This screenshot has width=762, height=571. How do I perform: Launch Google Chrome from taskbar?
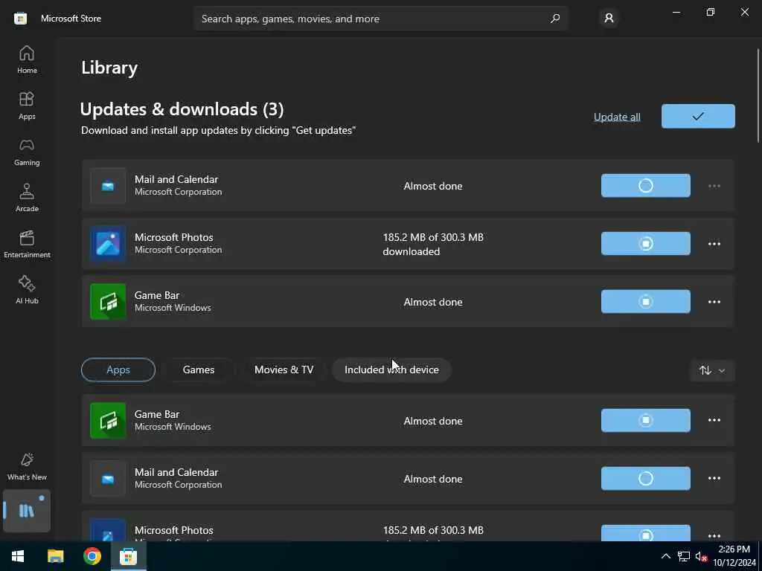[x=92, y=556]
